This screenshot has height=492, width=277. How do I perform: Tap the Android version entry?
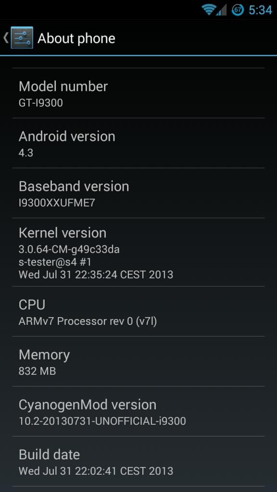138,143
